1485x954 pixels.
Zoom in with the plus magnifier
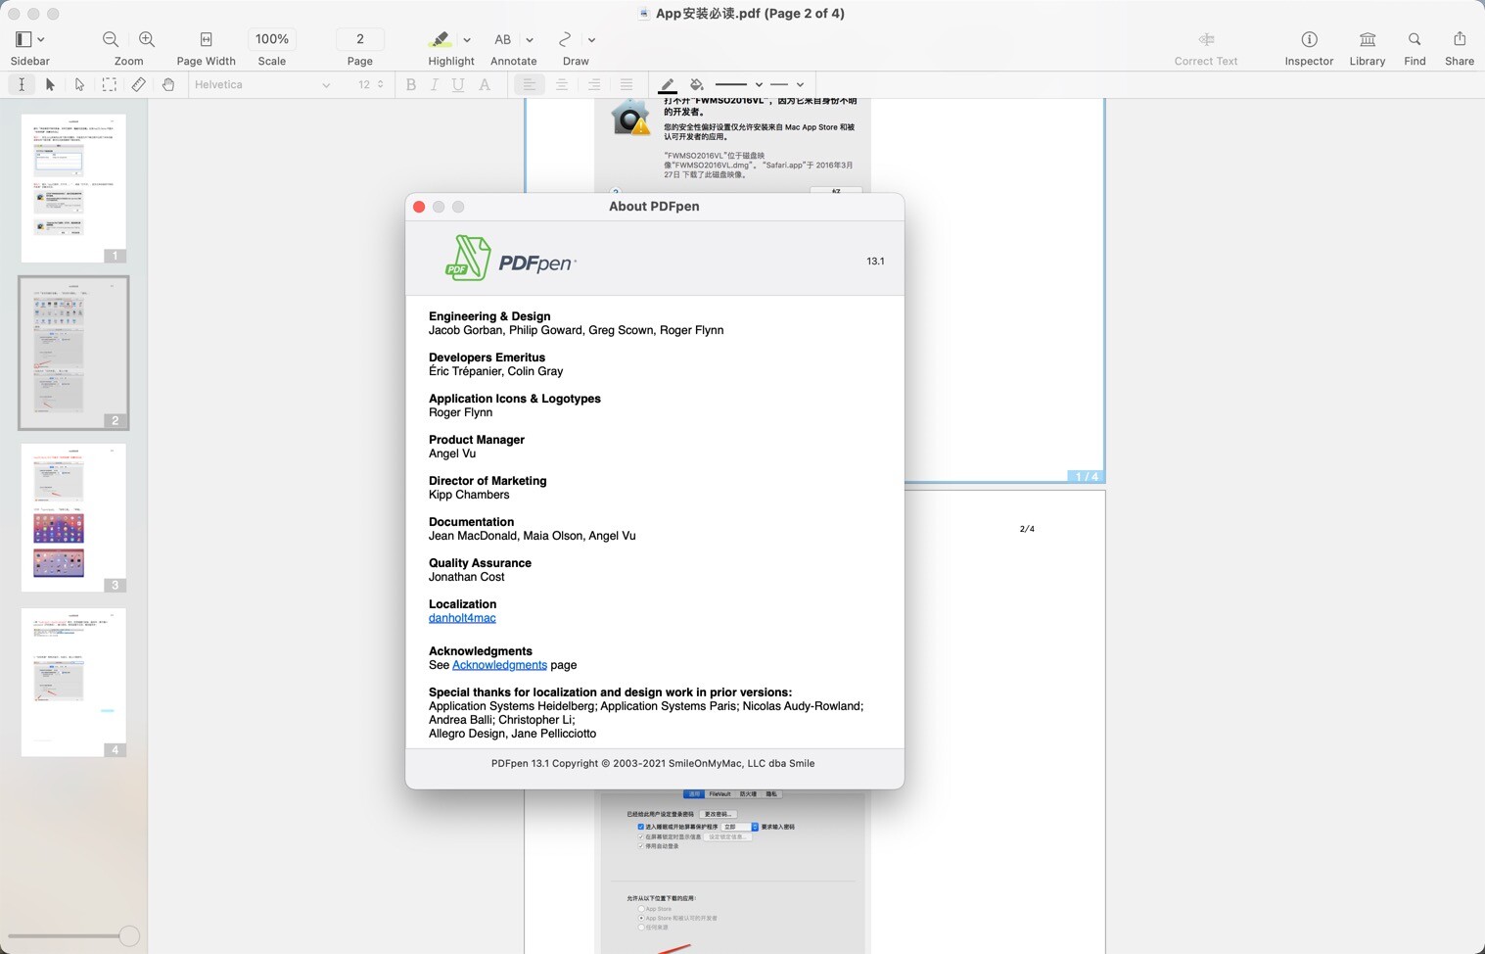pyautogui.click(x=147, y=39)
